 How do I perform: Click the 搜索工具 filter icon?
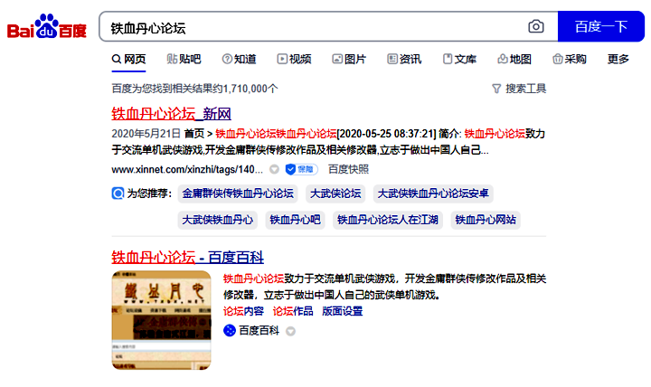pos(495,89)
